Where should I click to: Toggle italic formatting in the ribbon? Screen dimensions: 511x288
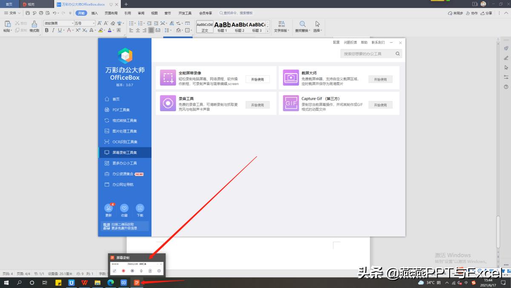[53, 30]
